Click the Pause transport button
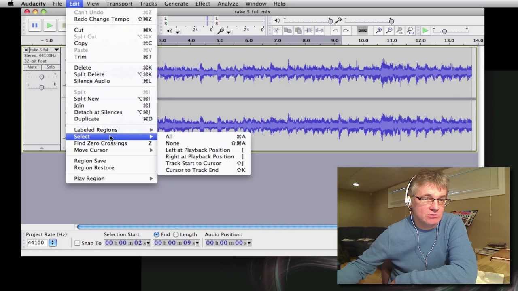Screen dimensions: 518x291 tap(35, 25)
